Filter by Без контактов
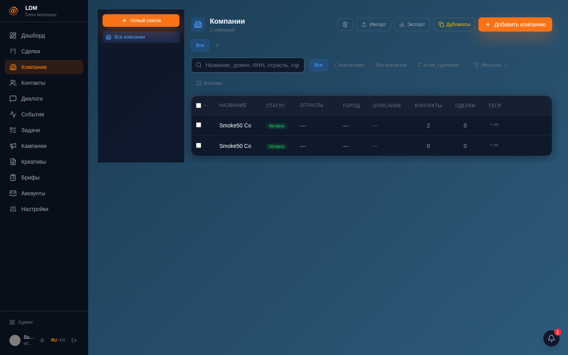 coord(391,65)
